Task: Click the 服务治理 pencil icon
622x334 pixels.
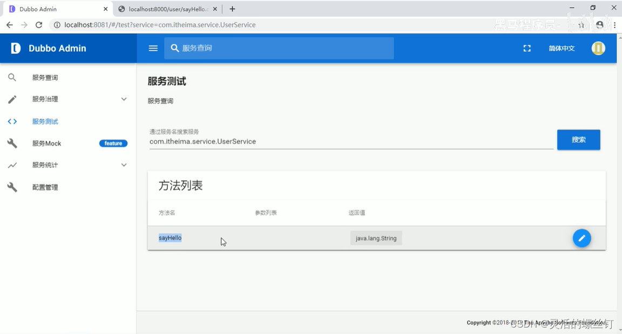Action: click(x=12, y=99)
